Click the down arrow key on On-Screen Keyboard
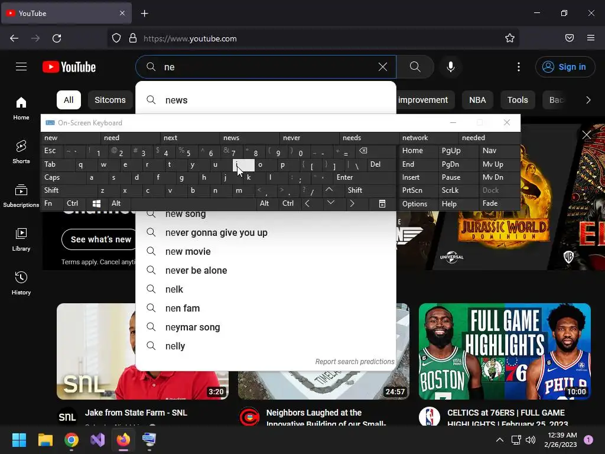The image size is (605, 454). [331, 203]
